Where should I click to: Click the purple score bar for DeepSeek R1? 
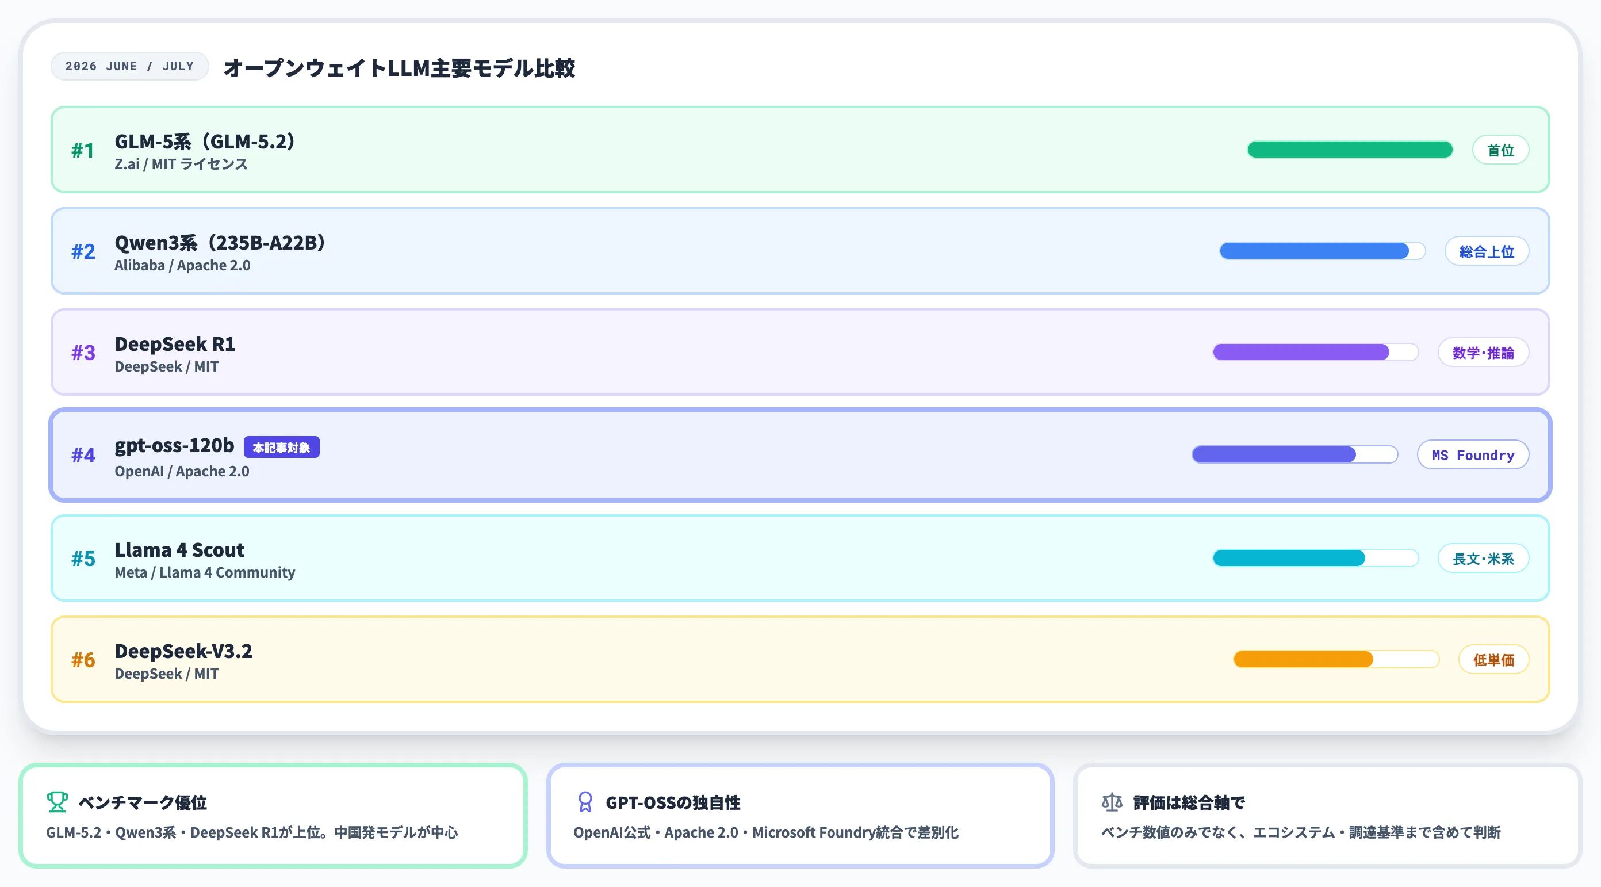[x=1316, y=353]
